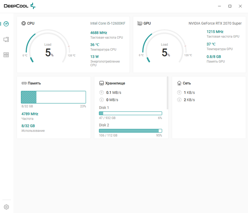
Task: Click the Disk 1 usage bar
Action: point(130,113)
